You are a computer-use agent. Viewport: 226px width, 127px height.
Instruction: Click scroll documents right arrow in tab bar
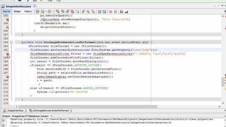point(218,6)
